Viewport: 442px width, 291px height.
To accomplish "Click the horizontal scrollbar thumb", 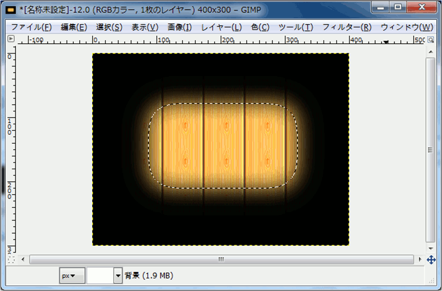I will 221,260.
